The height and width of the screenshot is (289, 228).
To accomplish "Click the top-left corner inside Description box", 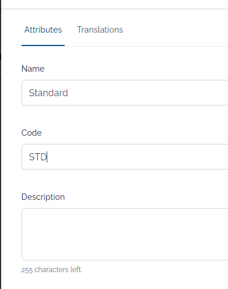I will 26,213.
